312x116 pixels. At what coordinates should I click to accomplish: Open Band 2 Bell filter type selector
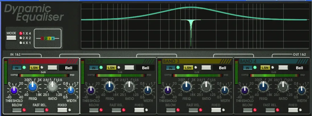145,68
